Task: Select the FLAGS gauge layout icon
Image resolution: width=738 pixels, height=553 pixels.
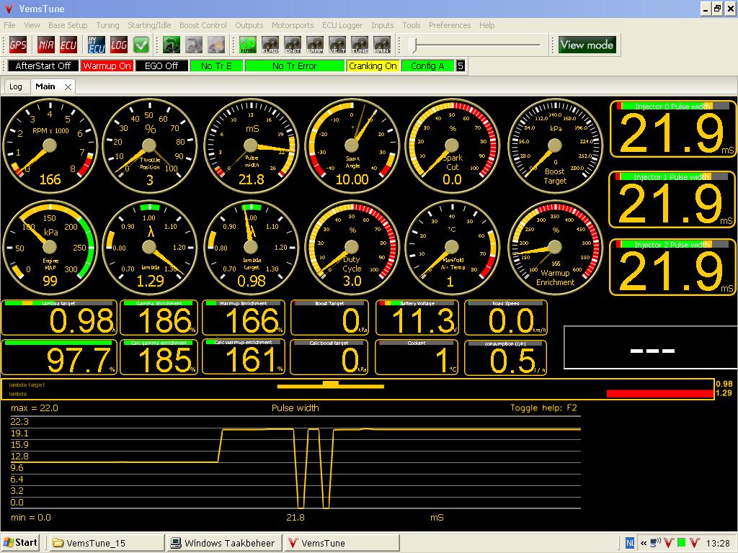Action: click(270, 45)
